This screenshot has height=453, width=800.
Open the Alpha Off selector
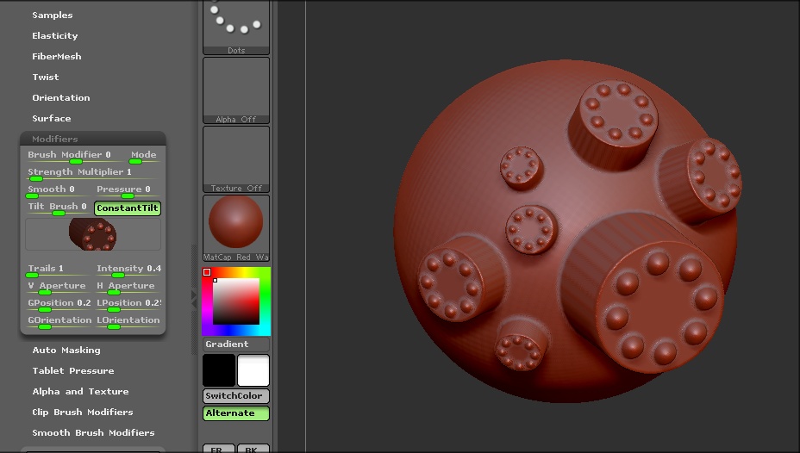pos(236,90)
